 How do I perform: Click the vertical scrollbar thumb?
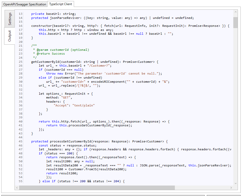tap(235, 22)
